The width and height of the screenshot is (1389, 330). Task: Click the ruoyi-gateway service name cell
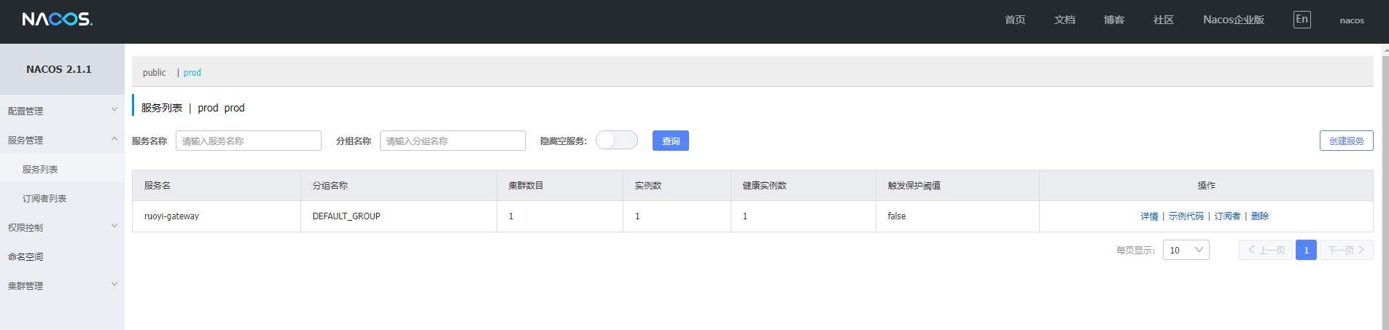217,216
